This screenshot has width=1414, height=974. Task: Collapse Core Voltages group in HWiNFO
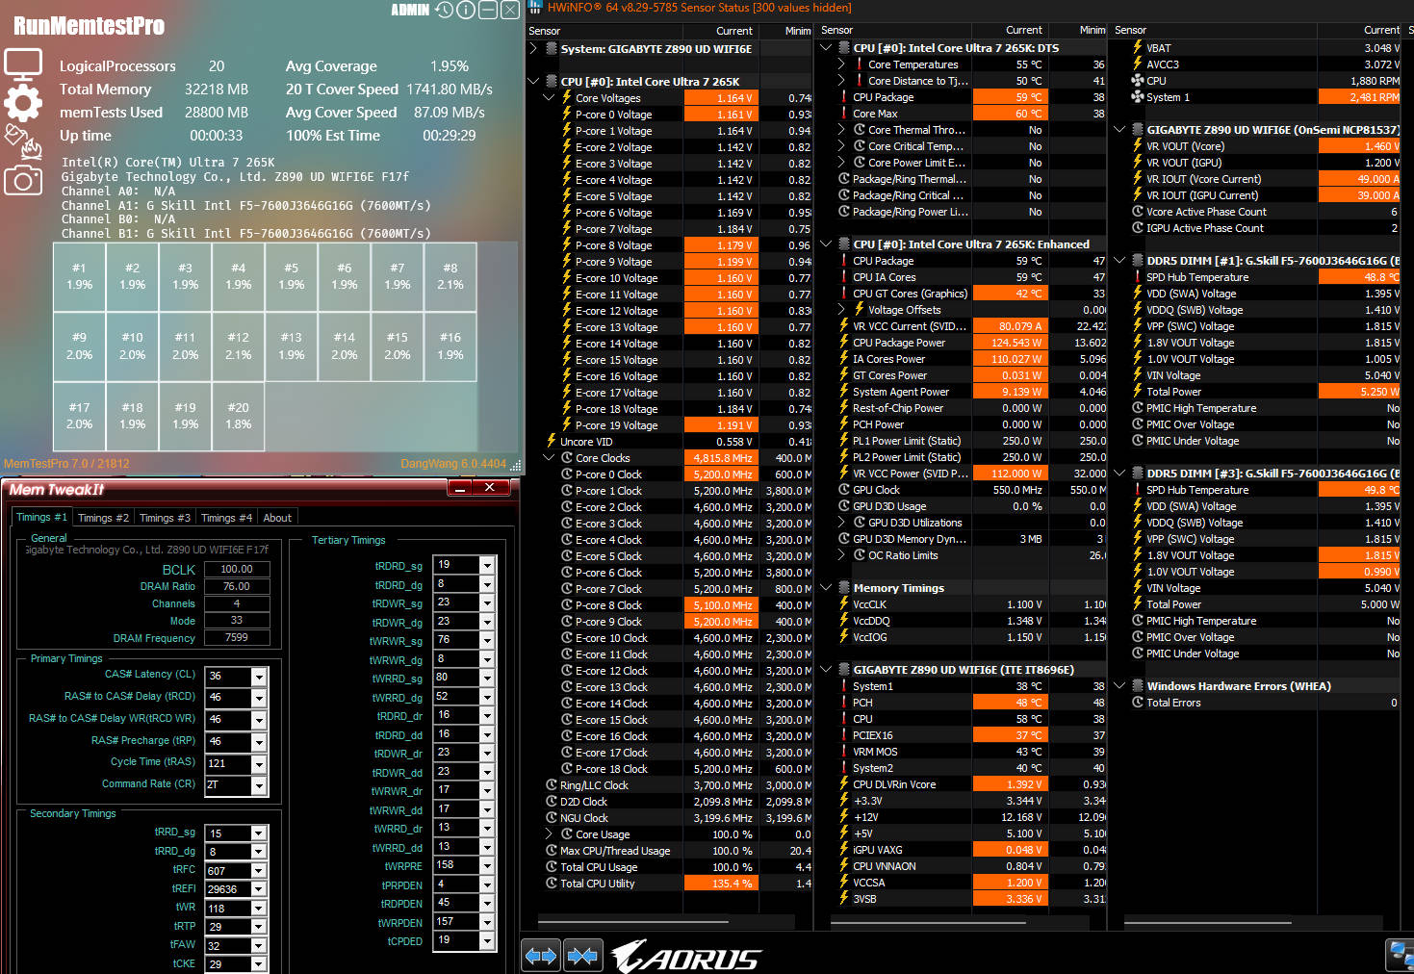549,97
